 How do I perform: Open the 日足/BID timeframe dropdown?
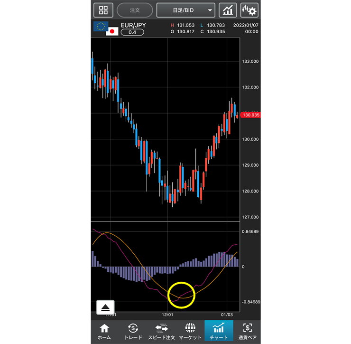[185, 10]
